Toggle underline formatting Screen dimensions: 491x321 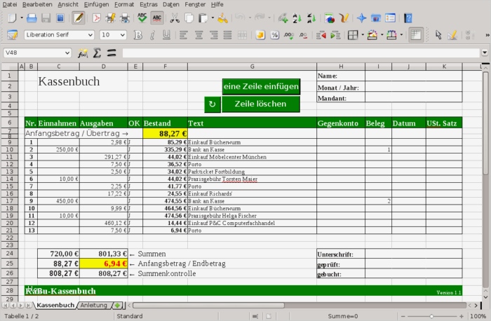point(167,35)
